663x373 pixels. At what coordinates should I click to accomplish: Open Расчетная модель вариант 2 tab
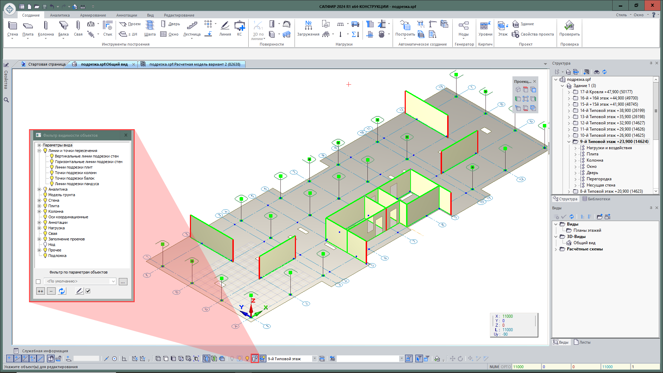194,64
